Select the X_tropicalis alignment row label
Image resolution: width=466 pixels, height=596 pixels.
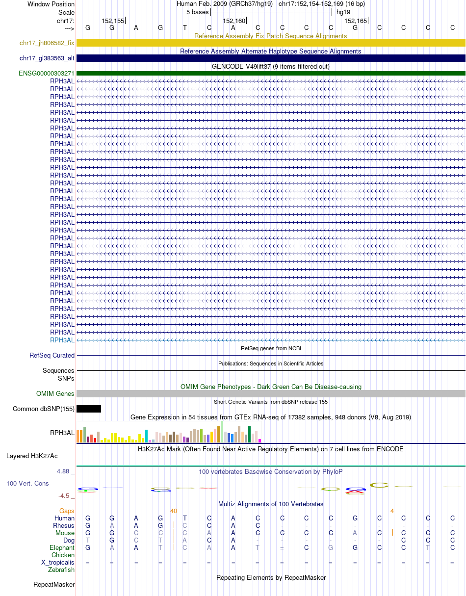(58, 562)
